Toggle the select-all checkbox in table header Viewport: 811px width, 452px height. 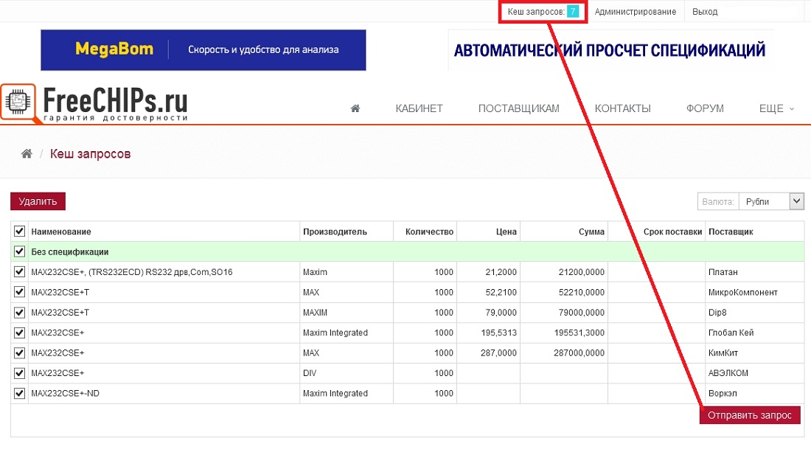pos(20,232)
